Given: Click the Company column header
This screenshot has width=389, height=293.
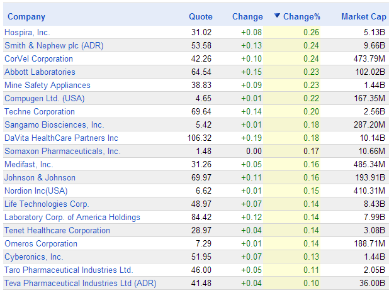Looking at the screenshot, I should 26,16.
